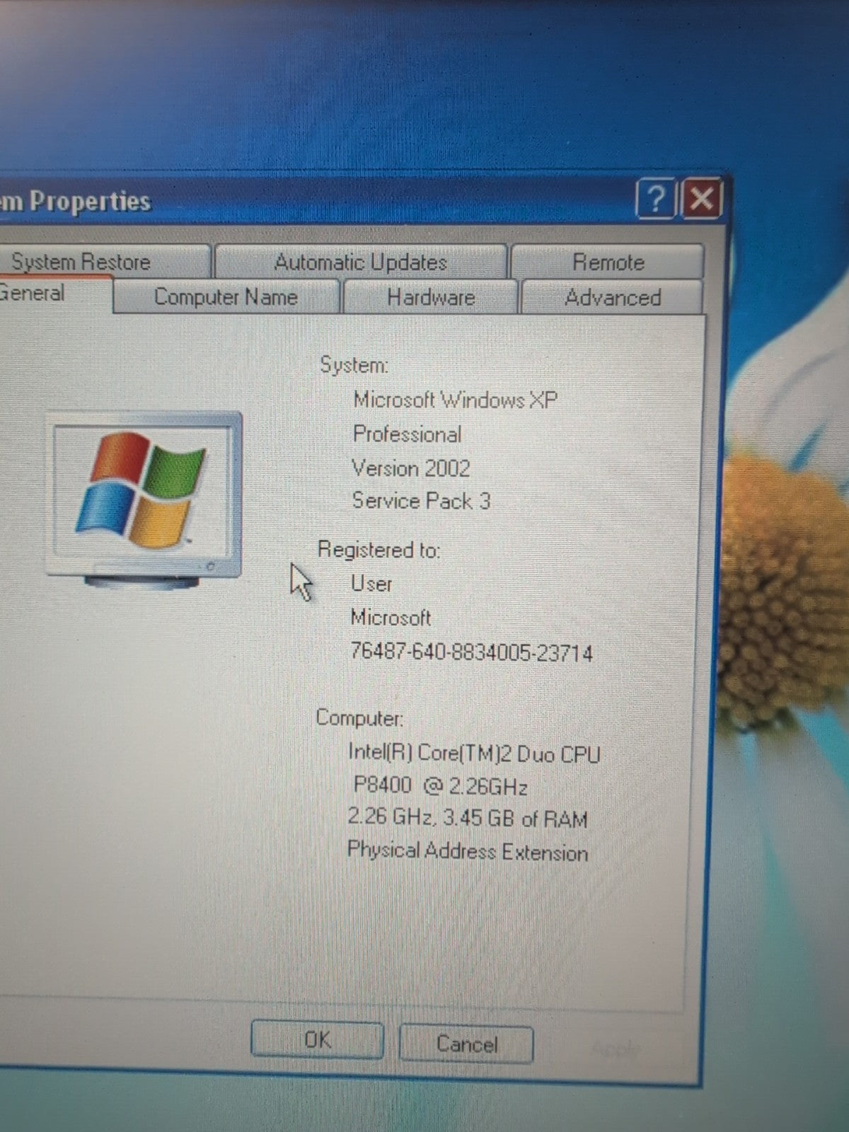This screenshot has width=849, height=1132.
Task: Click the 'System:' heading label
Action: (x=354, y=365)
